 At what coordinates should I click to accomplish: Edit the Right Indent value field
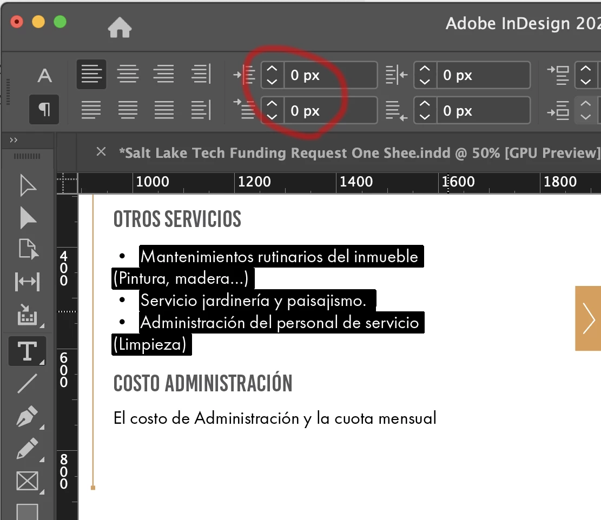point(483,75)
